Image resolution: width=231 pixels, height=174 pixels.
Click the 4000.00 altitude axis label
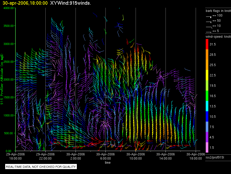(x=9, y=8)
